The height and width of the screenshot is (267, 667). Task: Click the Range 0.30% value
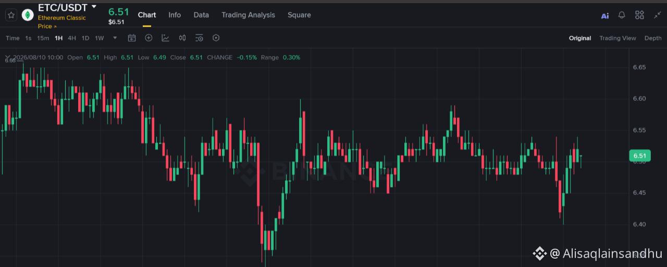(x=291, y=57)
